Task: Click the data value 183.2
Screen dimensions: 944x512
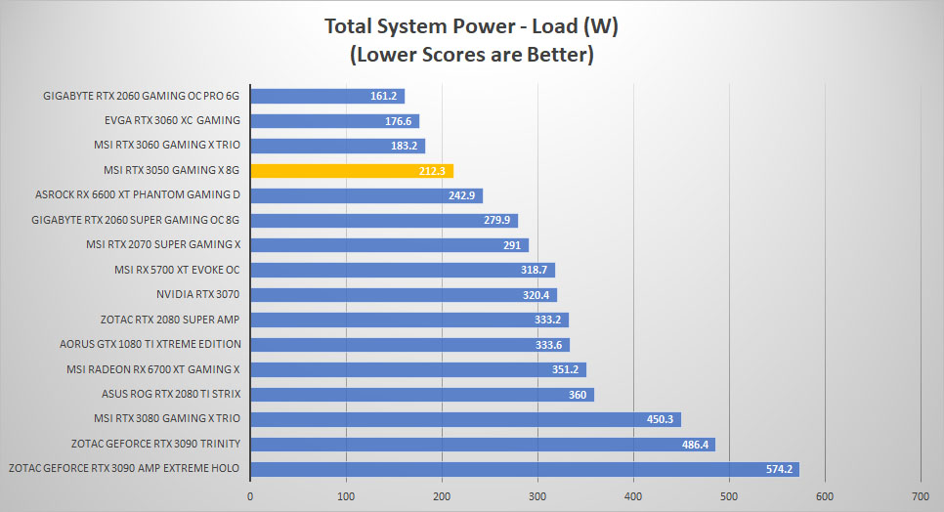Action: coord(404,147)
